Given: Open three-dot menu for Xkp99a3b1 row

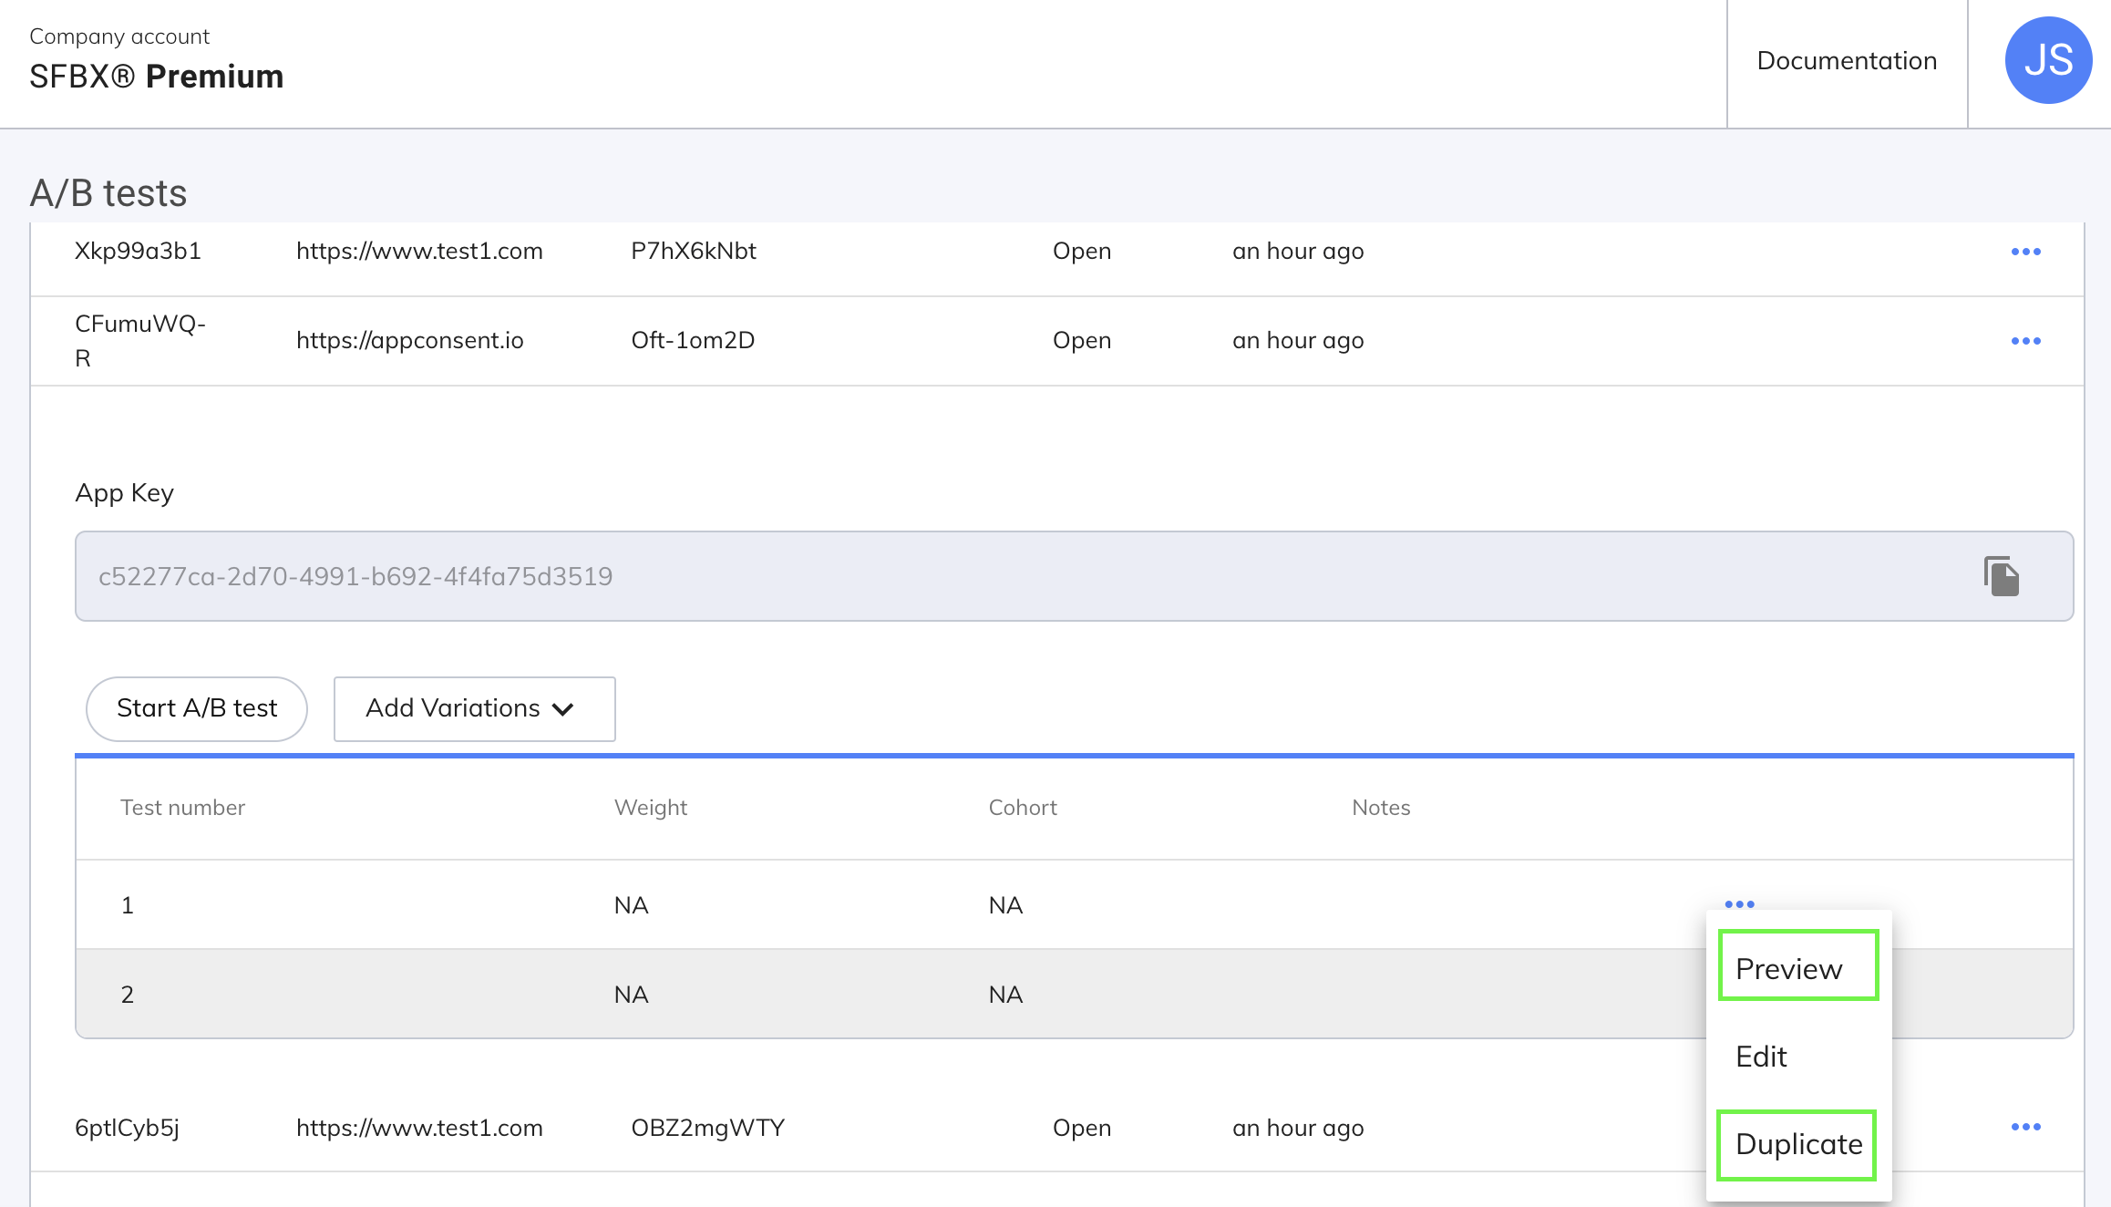Looking at the screenshot, I should click(2025, 252).
